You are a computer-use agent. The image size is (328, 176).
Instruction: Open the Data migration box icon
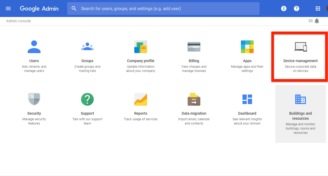(x=194, y=99)
